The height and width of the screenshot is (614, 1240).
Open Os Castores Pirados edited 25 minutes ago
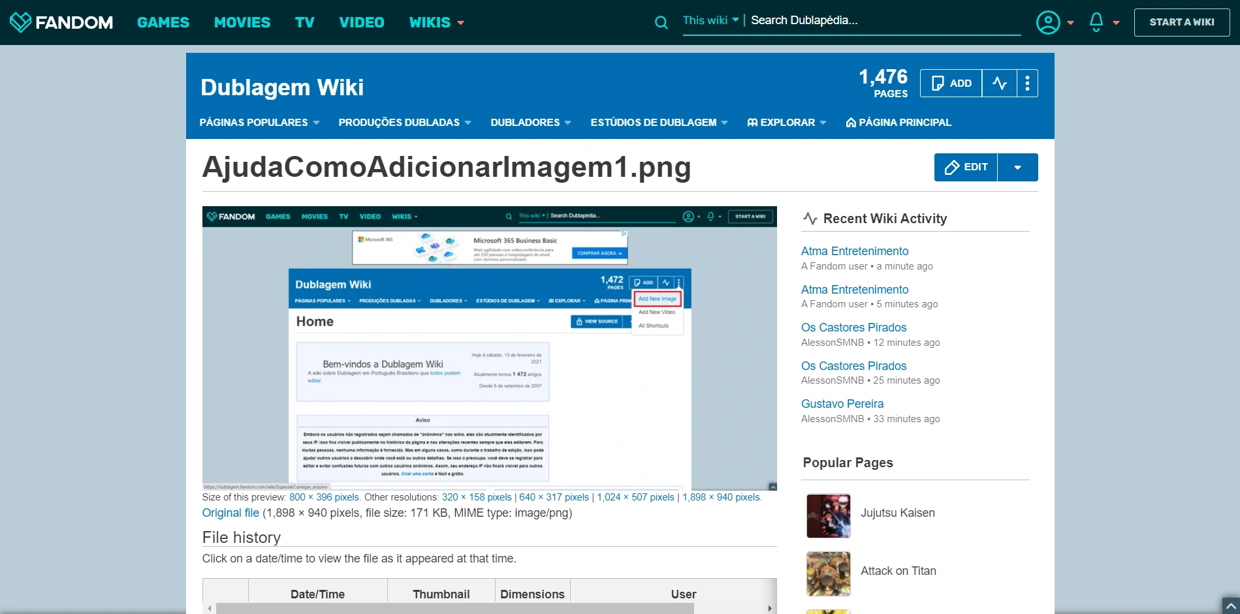tap(854, 366)
